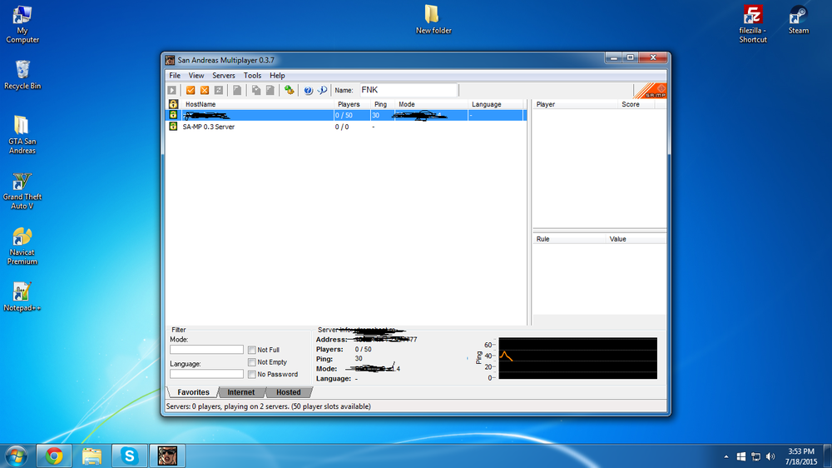Open the View menu
The height and width of the screenshot is (468, 832).
click(x=196, y=76)
